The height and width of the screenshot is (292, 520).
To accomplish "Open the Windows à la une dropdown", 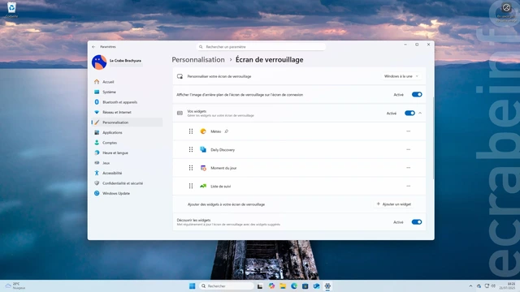I will (401, 76).
